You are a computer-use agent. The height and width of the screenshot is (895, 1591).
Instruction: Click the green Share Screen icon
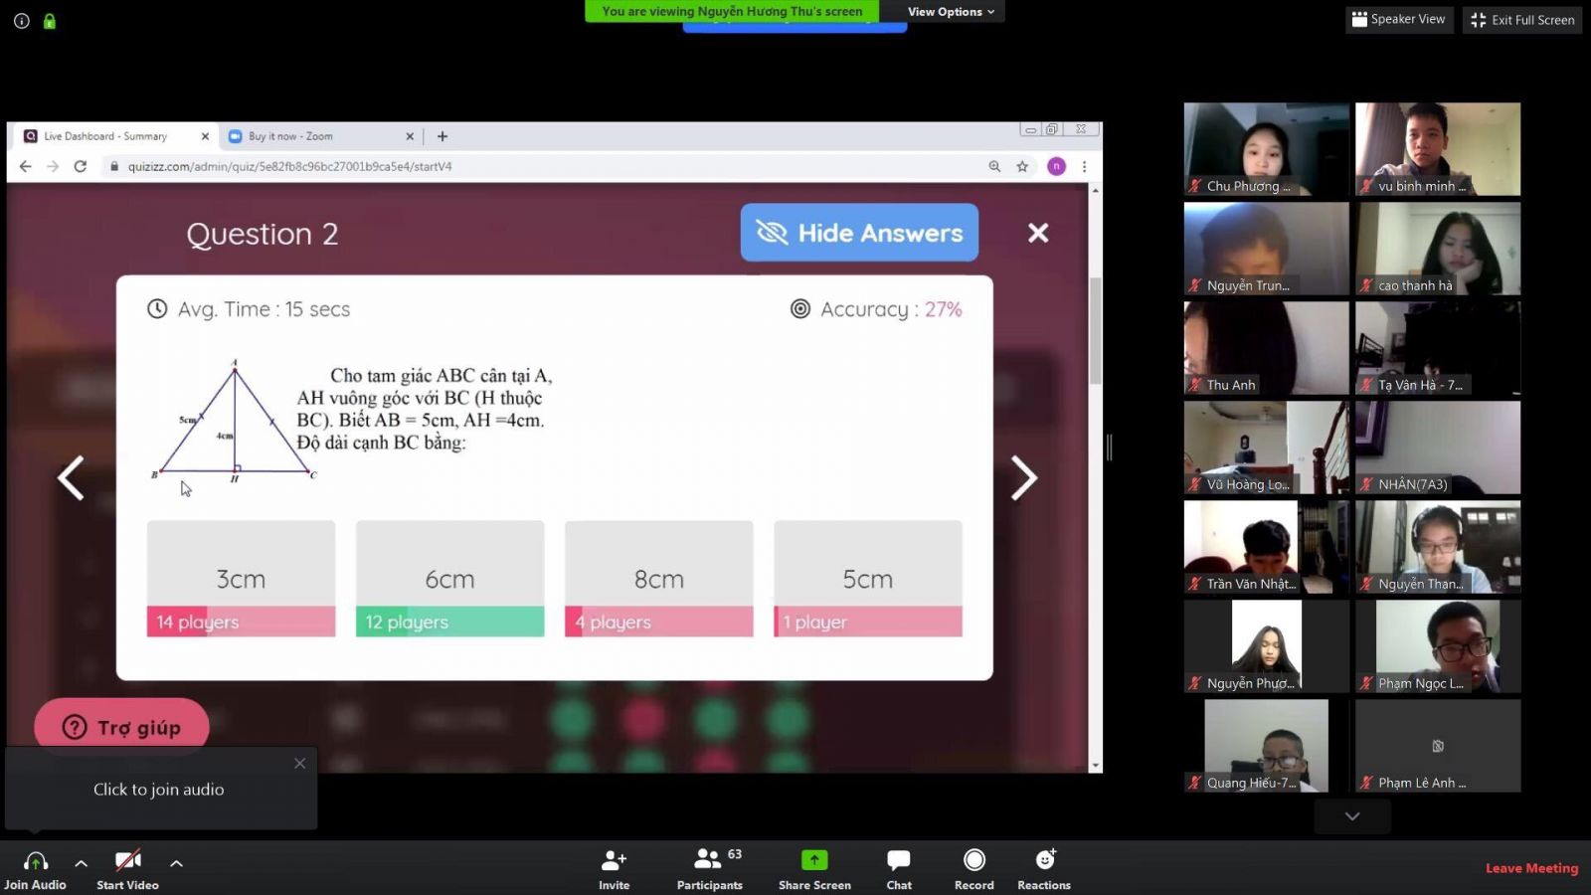point(814,861)
